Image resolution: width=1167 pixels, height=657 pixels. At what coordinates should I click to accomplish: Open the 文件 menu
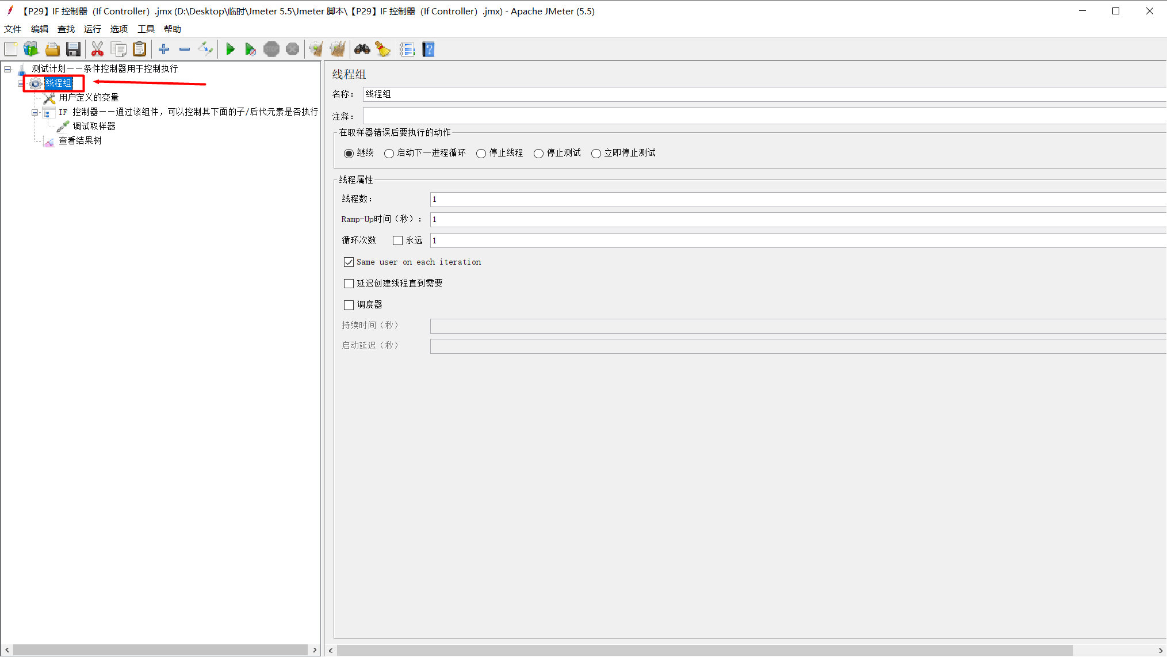point(13,29)
